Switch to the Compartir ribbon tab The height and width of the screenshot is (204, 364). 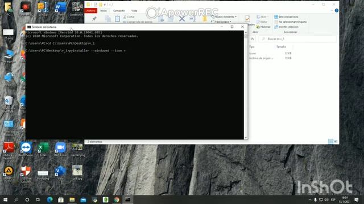(x=119, y=11)
